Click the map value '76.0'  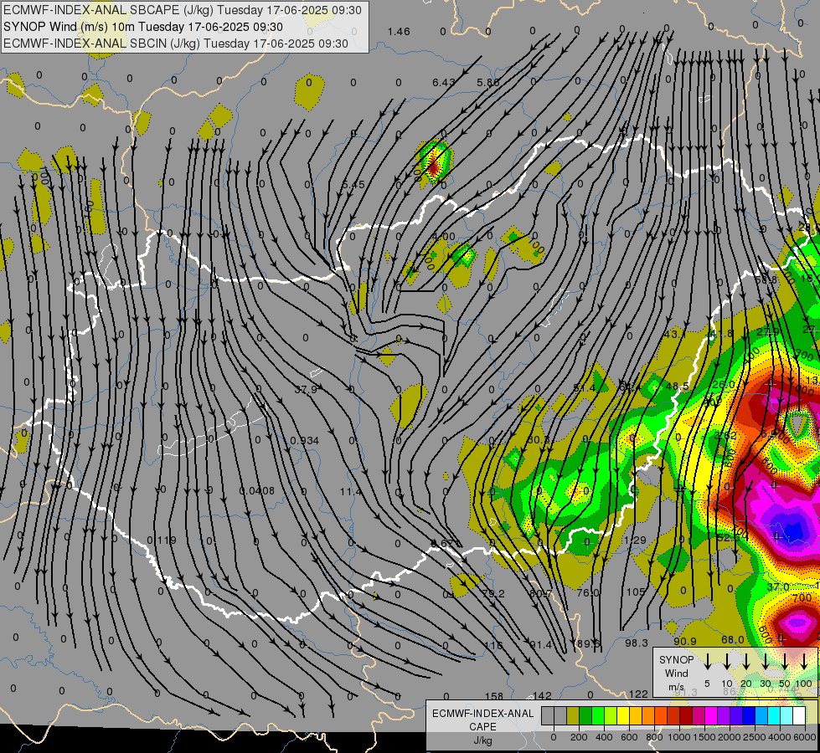588,592
